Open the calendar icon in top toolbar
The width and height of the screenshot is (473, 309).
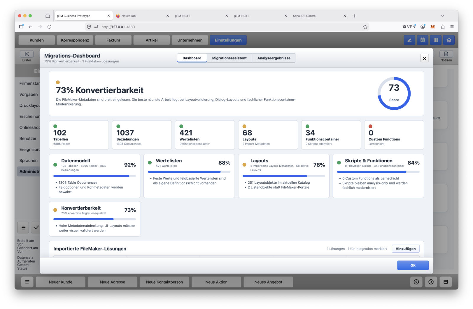422,40
